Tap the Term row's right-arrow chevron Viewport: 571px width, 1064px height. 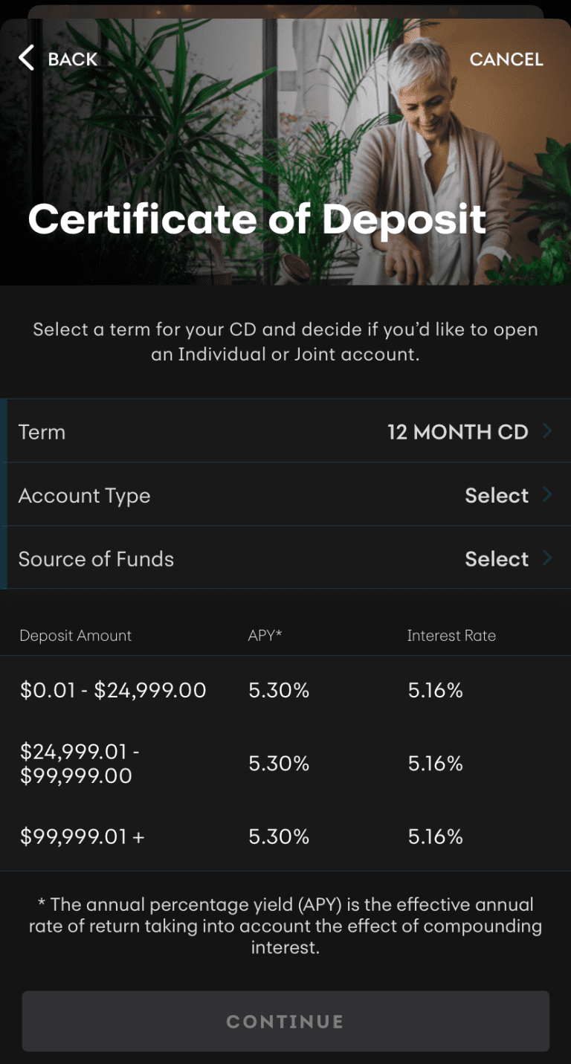tap(548, 431)
